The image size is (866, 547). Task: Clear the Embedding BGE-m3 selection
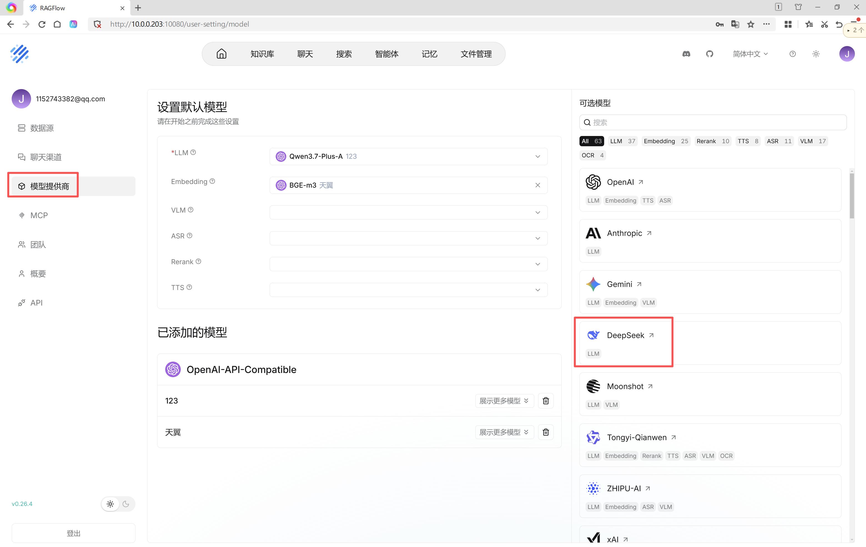(538, 185)
